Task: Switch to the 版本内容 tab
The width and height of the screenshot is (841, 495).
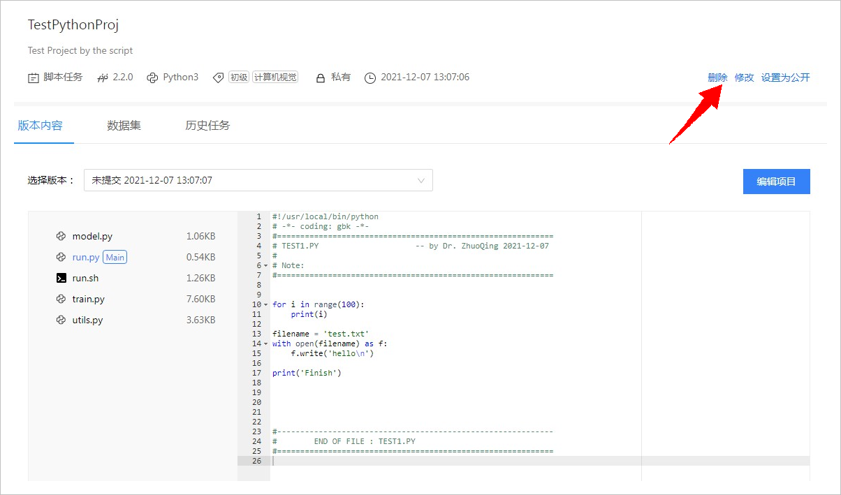Action: pyautogui.click(x=41, y=126)
